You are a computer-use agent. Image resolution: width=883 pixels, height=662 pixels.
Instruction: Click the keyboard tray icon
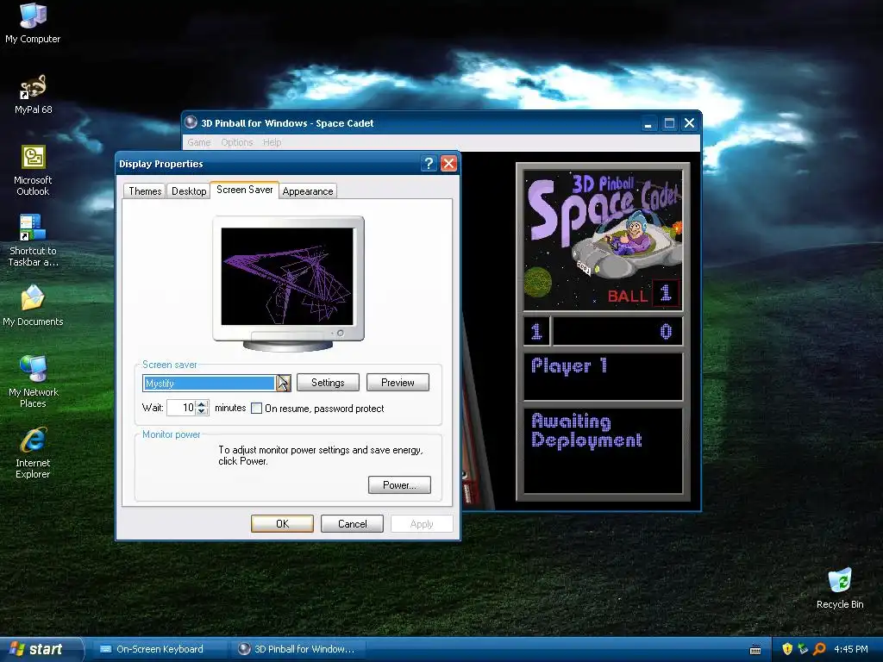tap(755, 650)
